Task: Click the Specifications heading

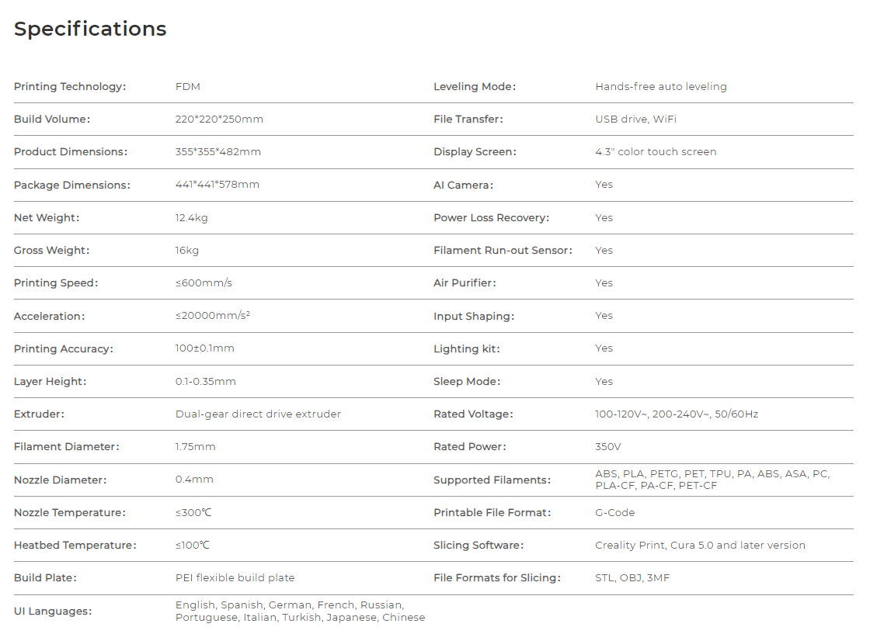Action: tap(90, 29)
